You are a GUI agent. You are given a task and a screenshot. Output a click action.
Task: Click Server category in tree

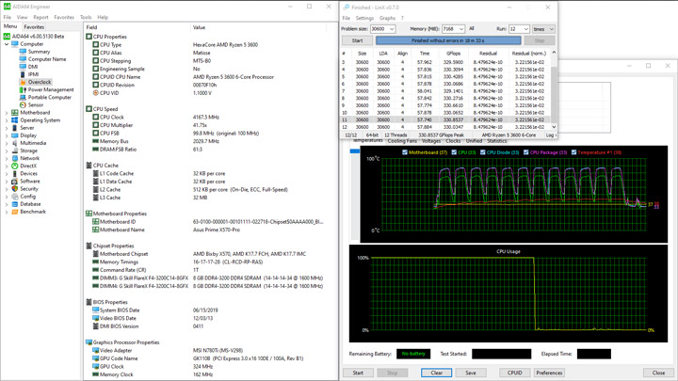(x=26, y=128)
